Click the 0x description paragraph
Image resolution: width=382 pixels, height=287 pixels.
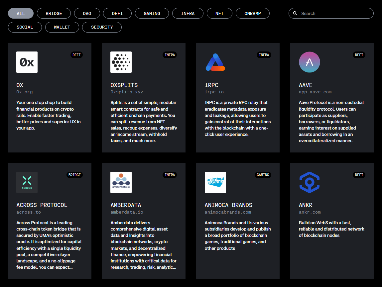pos(49,115)
